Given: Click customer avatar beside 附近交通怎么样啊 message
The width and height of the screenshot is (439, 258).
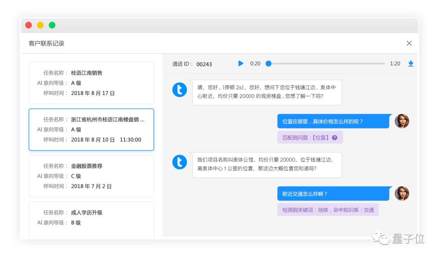Looking at the screenshot, I should coord(402,193).
